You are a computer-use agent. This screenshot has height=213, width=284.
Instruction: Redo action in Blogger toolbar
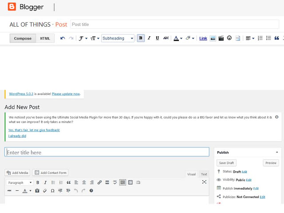tap(71, 38)
